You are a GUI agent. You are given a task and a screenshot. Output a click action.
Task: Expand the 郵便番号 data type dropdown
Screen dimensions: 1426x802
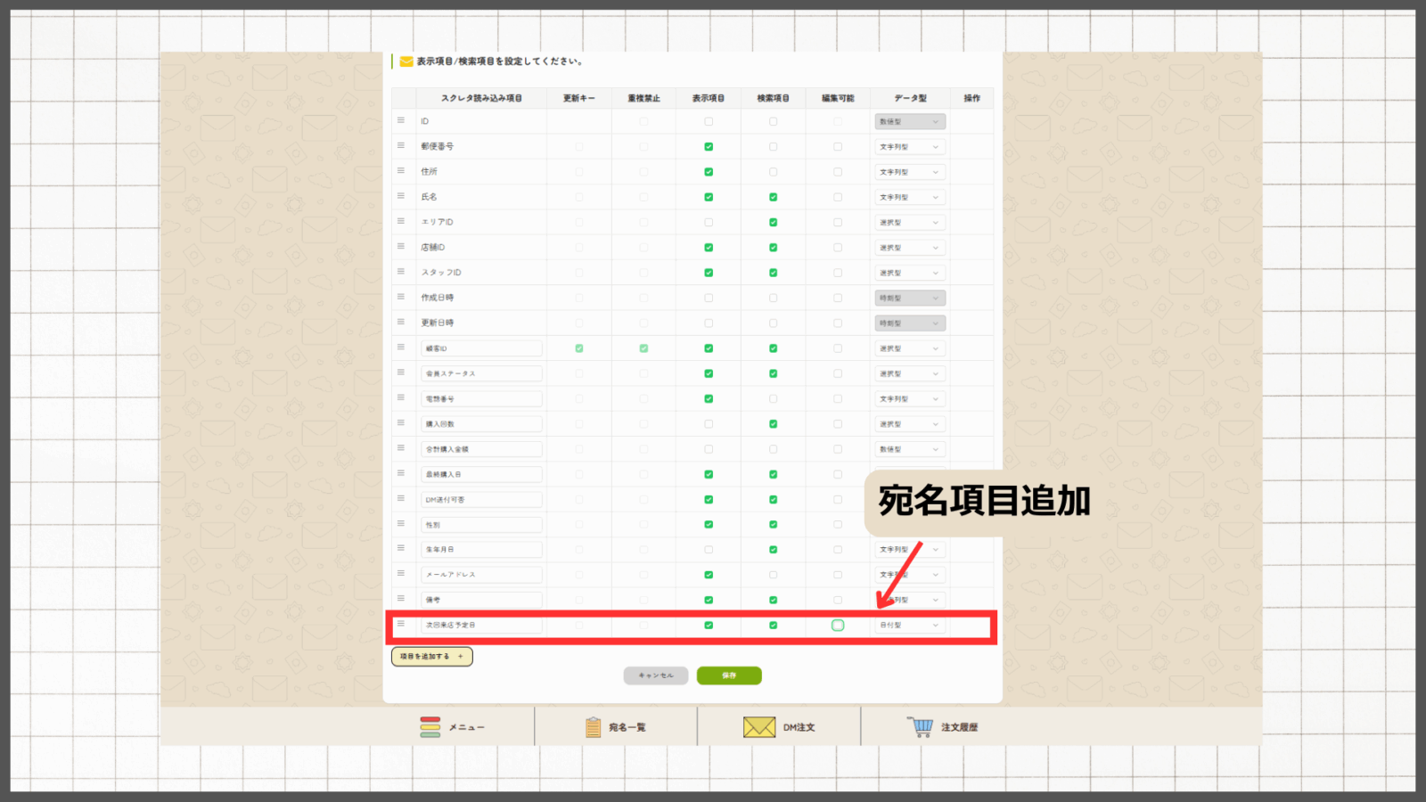(909, 147)
